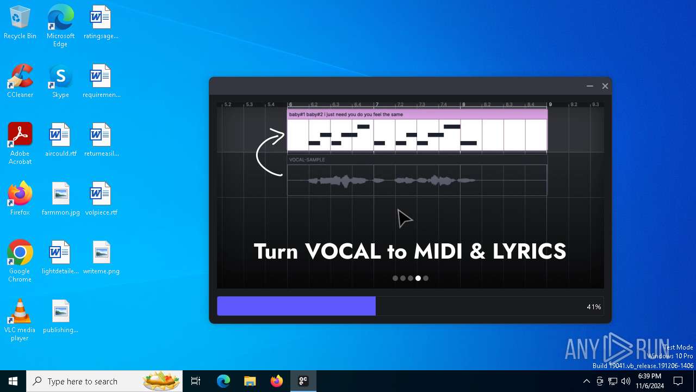Open network status tray icon
This screenshot has height=392, width=696.
[612, 381]
